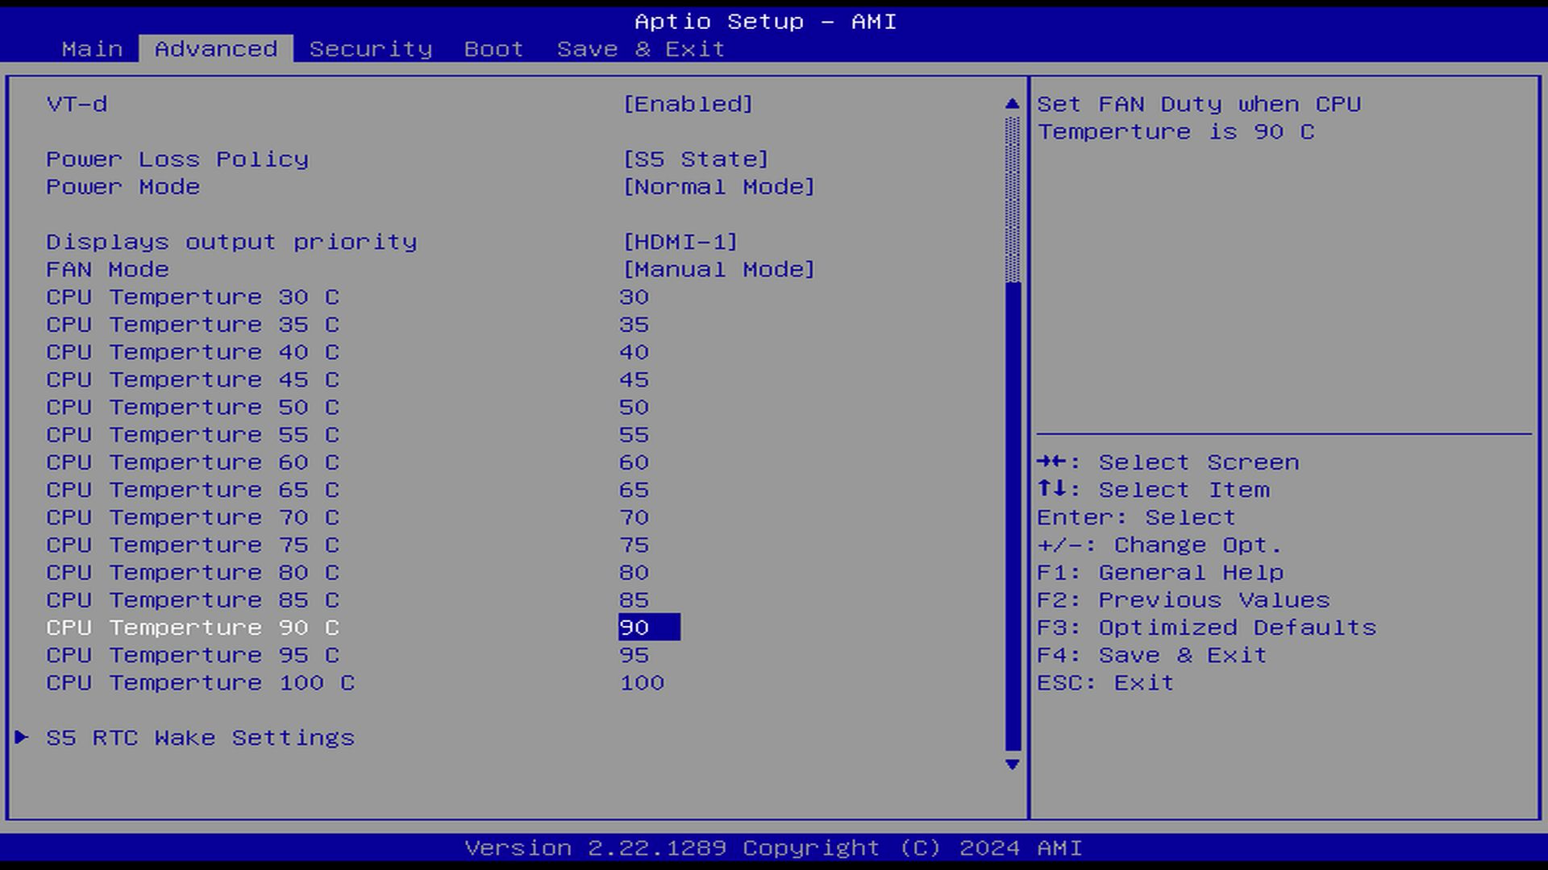This screenshot has width=1548, height=870.
Task: Select CPU Temperture 50 C row
Action: (193, 408)
